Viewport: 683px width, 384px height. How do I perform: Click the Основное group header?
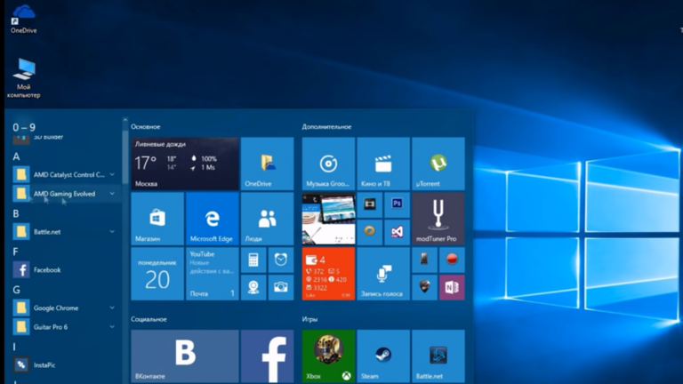(146, 127)
